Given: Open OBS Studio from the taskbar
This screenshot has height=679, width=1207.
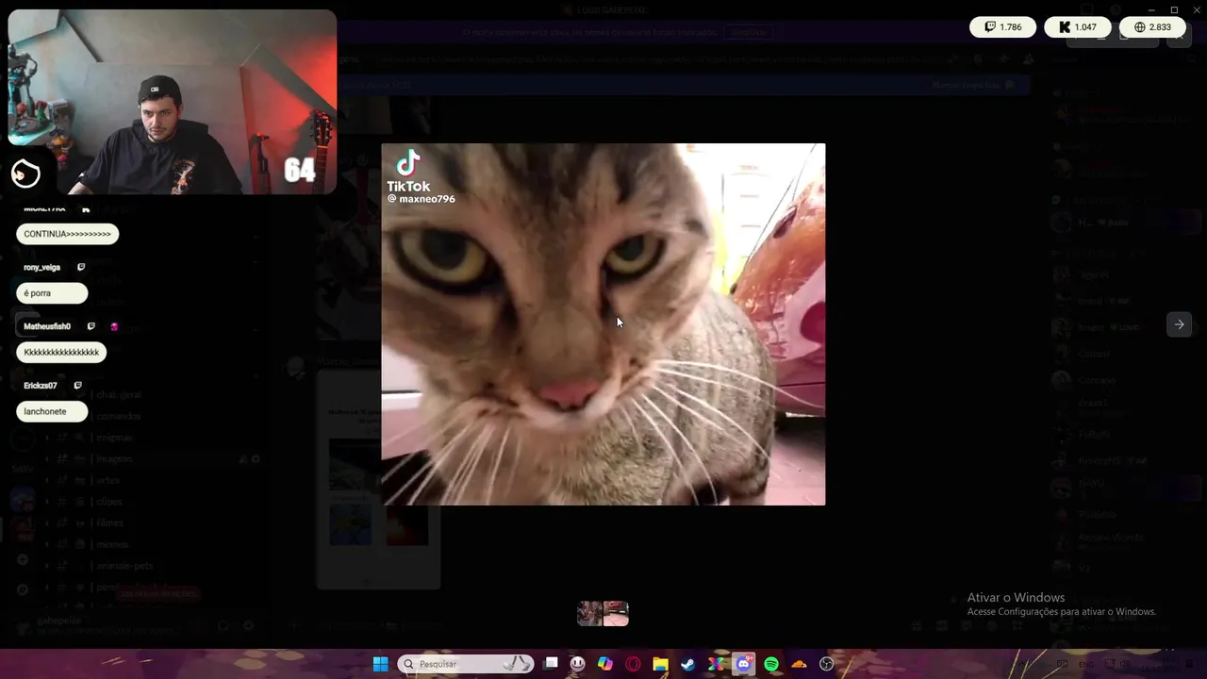Looking at the screenshot, I should click(827, 664).
